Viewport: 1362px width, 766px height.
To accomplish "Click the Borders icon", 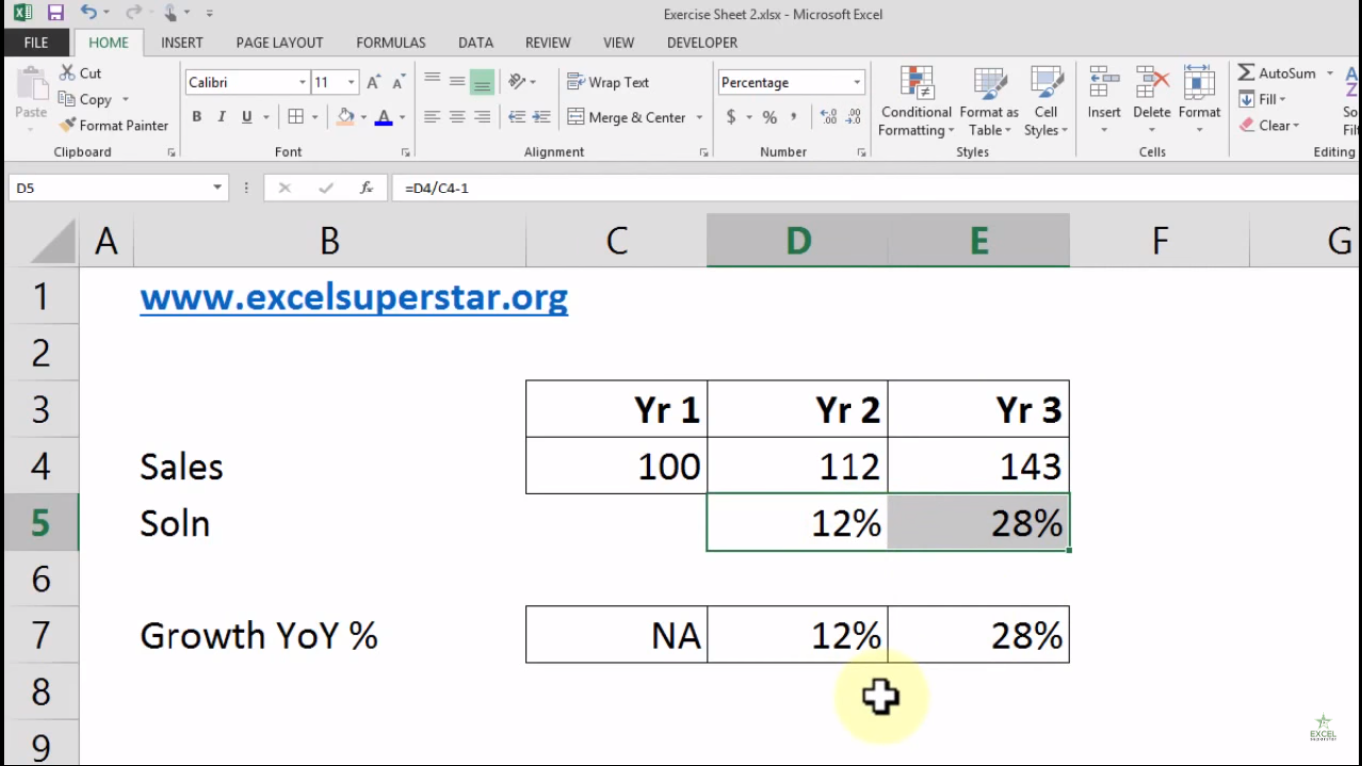I will [296, 117].
